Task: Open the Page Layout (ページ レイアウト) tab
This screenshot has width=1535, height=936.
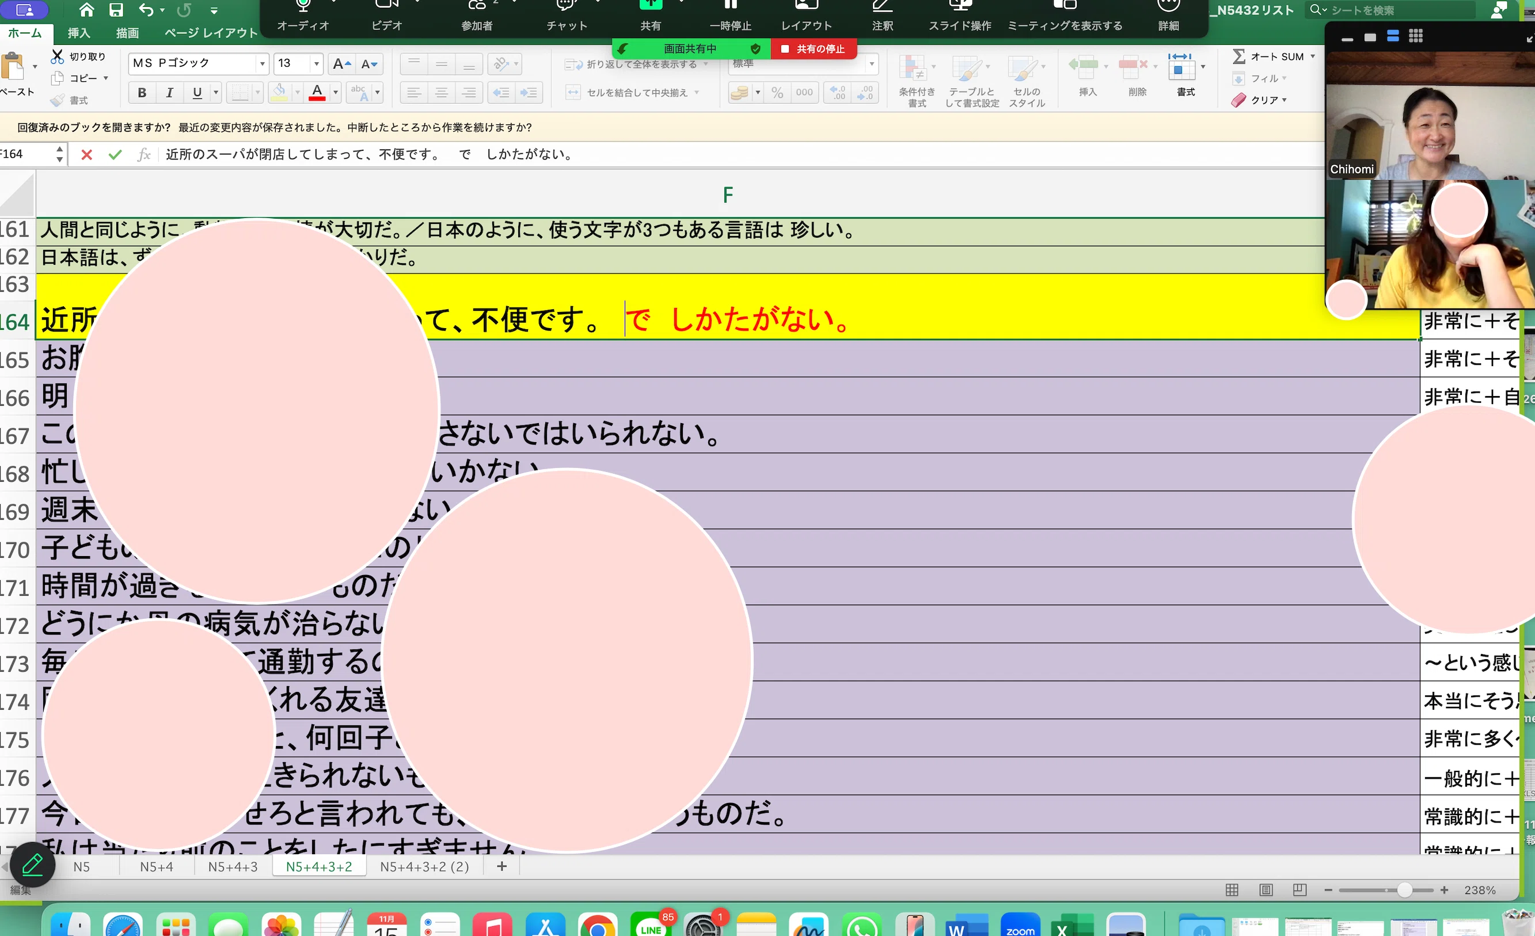Action: coord(211,33)
